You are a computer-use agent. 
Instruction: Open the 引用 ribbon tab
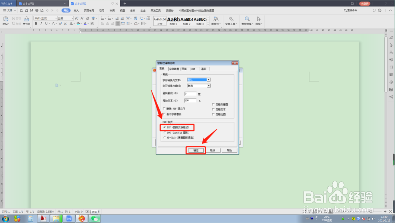click(x=102, y=11)
